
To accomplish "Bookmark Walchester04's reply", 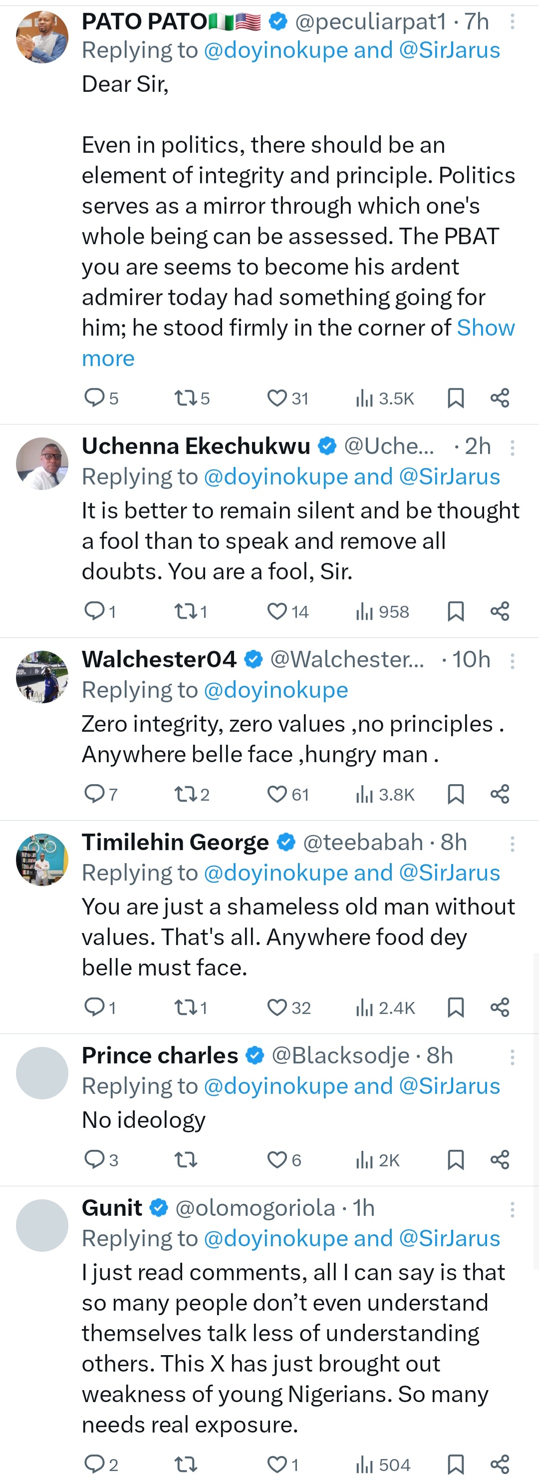I will 455,794.
